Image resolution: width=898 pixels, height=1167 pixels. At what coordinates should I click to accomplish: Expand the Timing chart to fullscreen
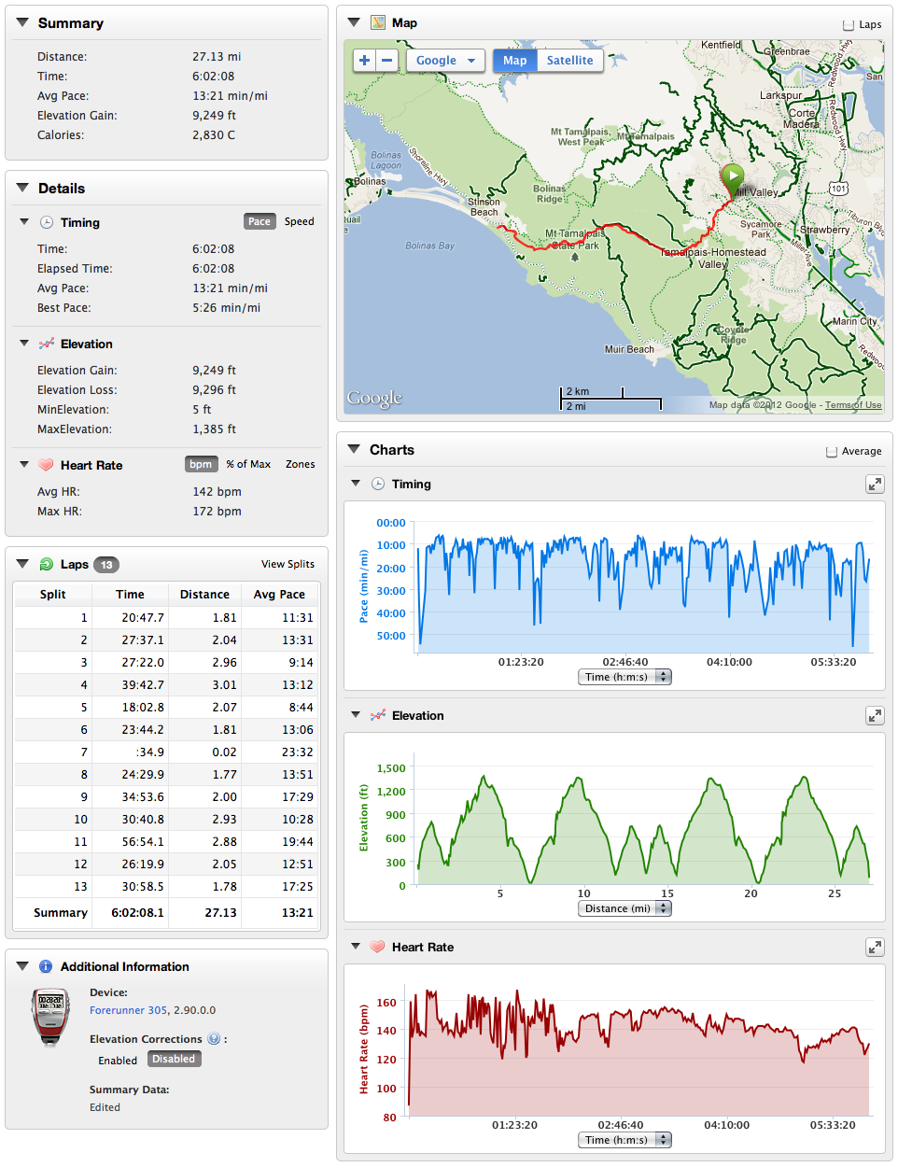[875, 485]
